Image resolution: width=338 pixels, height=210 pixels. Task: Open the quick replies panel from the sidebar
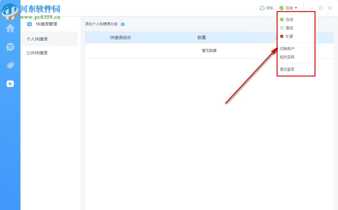coord(10,84)
